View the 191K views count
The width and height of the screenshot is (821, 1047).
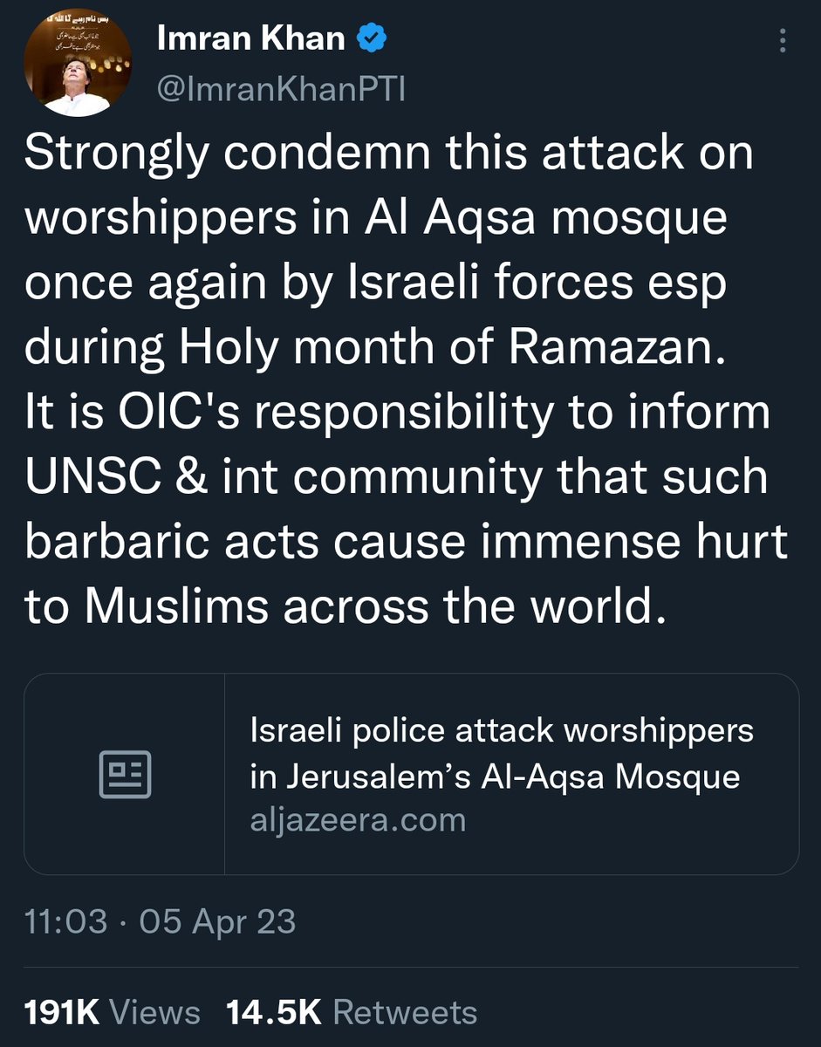pos(61,1012)
